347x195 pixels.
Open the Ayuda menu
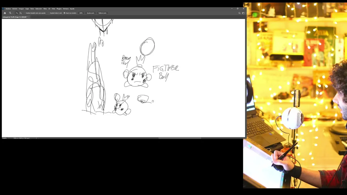(72, 9)
